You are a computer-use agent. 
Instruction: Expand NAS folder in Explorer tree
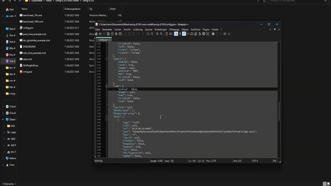[x=4, y=126]
